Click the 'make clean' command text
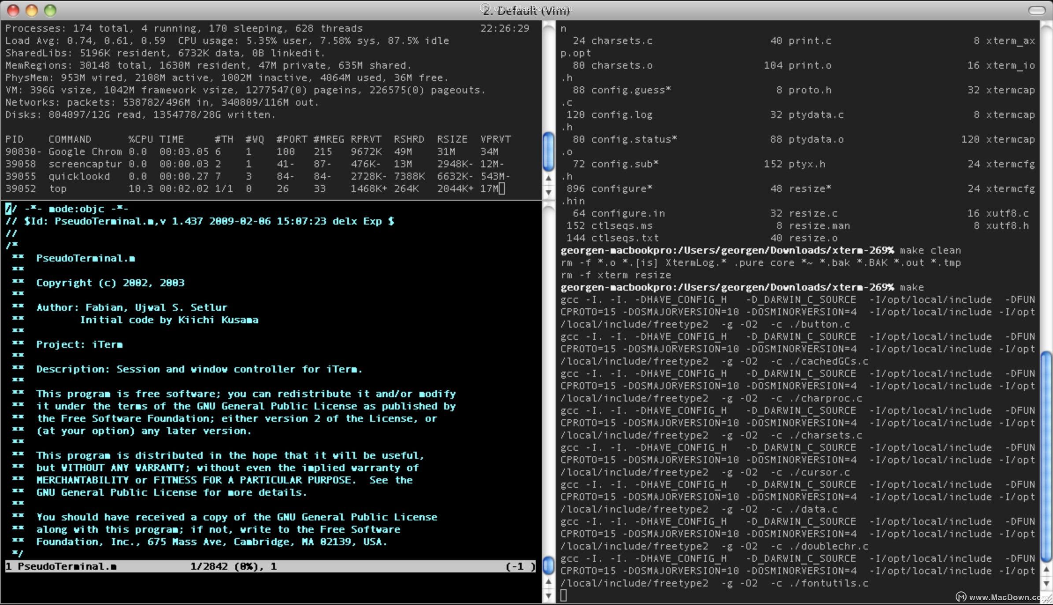 (930, 250)
